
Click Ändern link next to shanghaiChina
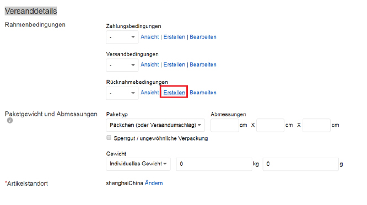154,183
